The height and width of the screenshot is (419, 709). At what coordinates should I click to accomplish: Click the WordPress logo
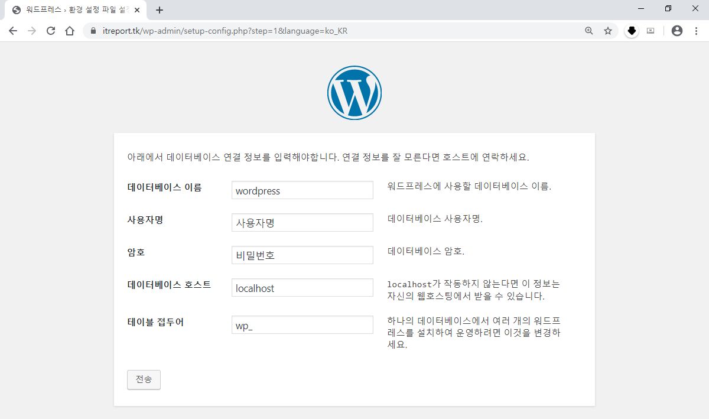click(x=354, y=93)
